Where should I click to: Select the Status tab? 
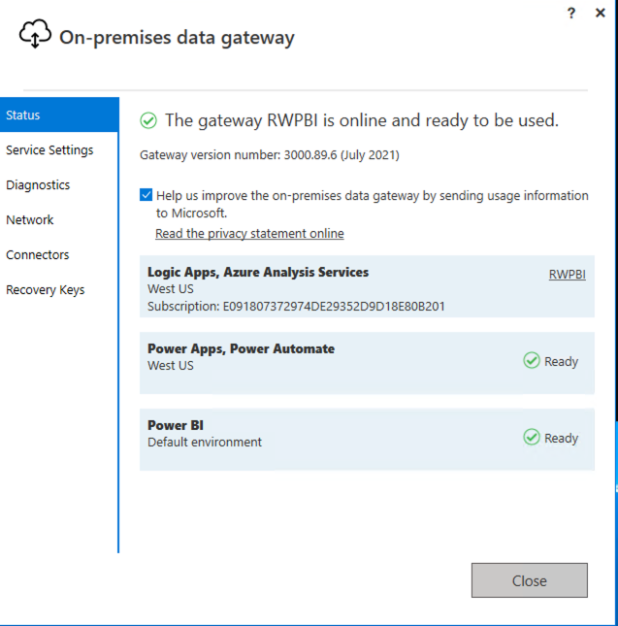pyautogui.click(x=59, y=115)
